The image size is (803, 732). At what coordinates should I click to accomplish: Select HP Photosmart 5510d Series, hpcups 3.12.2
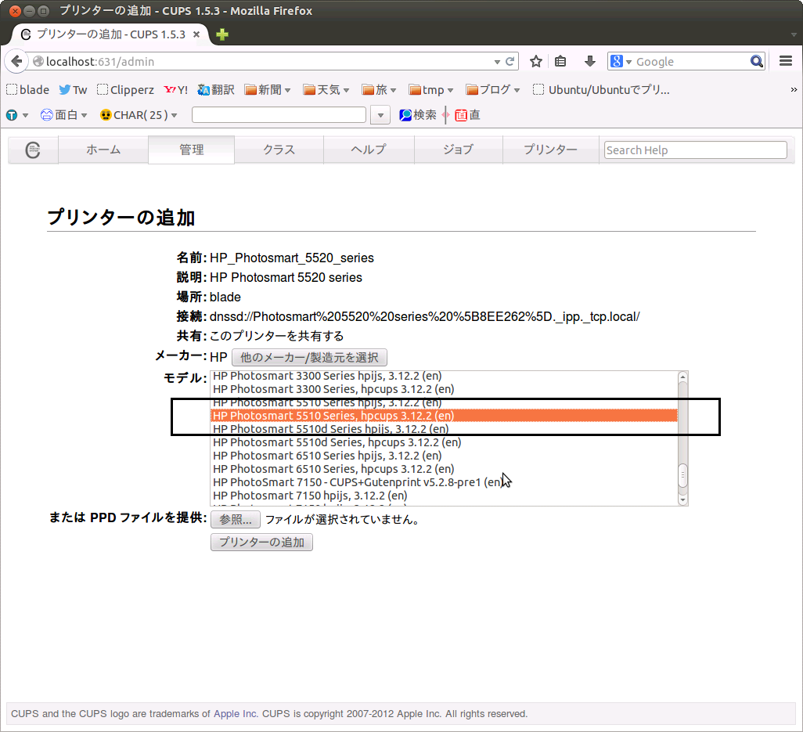[444, 442]
